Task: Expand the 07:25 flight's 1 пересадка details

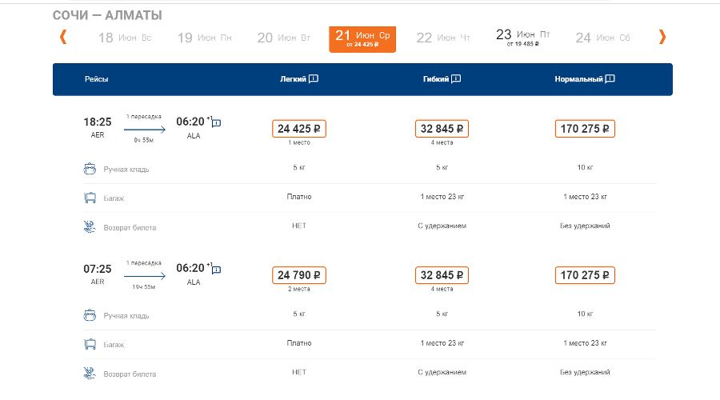Action: pyautogui.click(x=144, y=263)
